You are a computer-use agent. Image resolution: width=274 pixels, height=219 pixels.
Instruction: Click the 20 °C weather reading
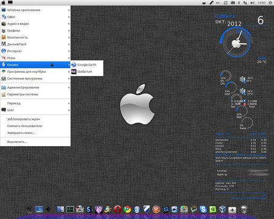[x=262, y=61]
